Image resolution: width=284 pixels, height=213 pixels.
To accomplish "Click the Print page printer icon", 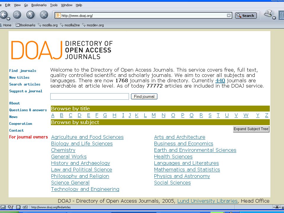I will click(x=268, y=14).
